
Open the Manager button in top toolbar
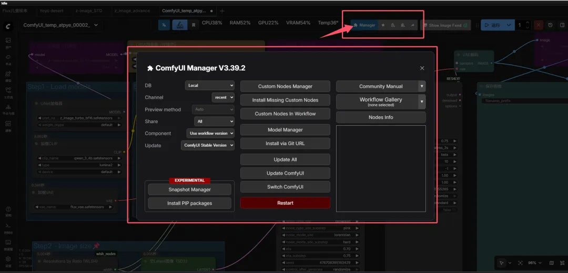364,25
